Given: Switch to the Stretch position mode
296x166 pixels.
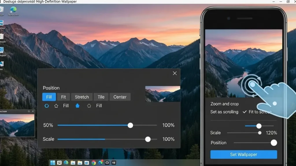Looking at the screenshot, I should point(82,97).
